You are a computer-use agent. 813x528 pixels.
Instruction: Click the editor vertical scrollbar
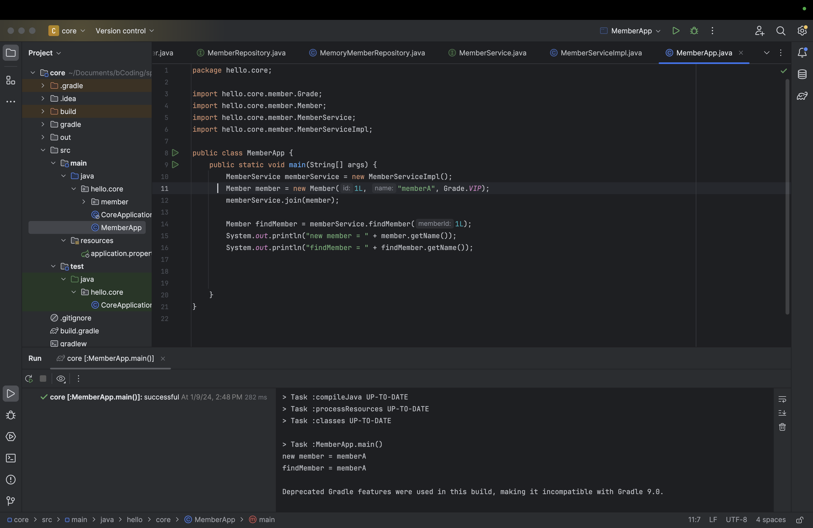point(787,196)
